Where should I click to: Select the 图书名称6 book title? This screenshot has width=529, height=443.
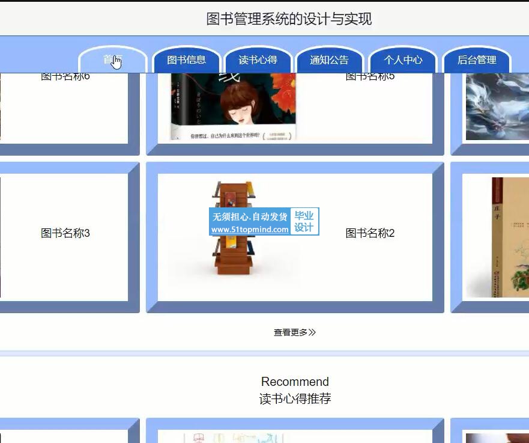tap(65, 77)
